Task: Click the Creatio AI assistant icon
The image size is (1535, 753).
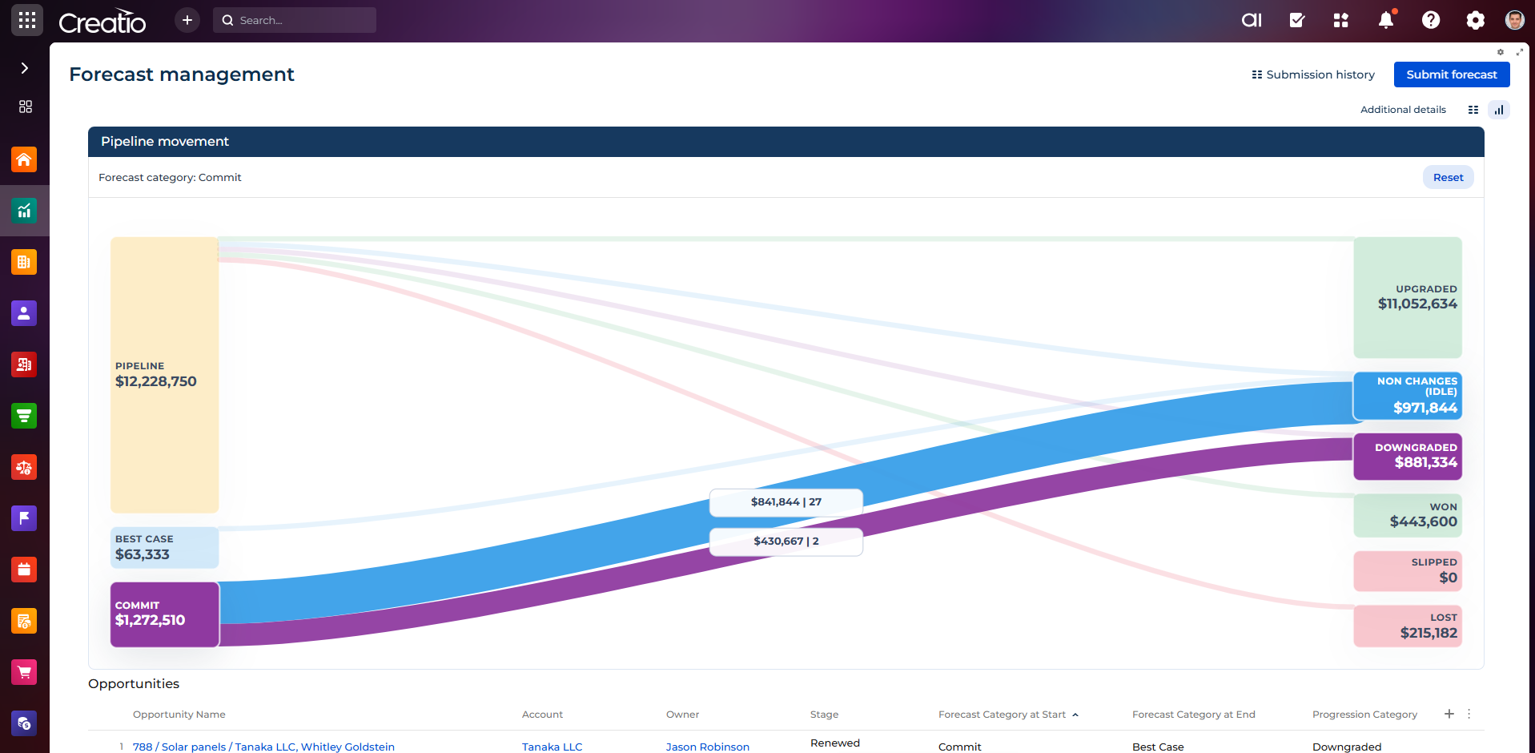Action: (1252, 20)
